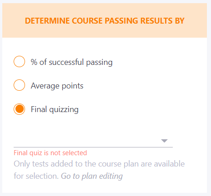Click the 'Only tests added to the course plan' hint
Screen dimensions: 211x196
(99, 164)
